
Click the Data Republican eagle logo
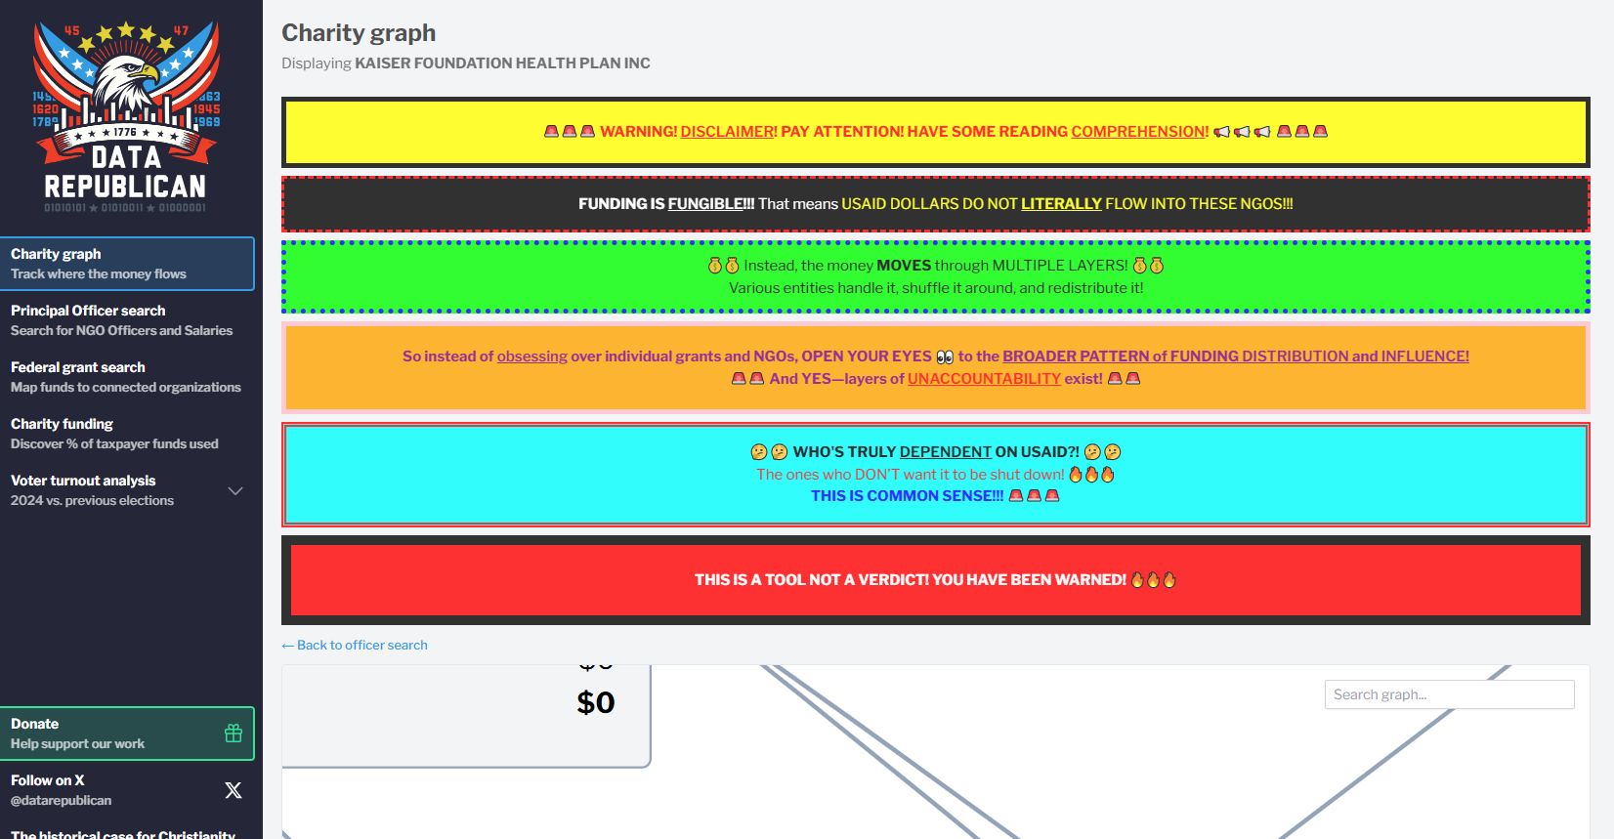[126, 116]
